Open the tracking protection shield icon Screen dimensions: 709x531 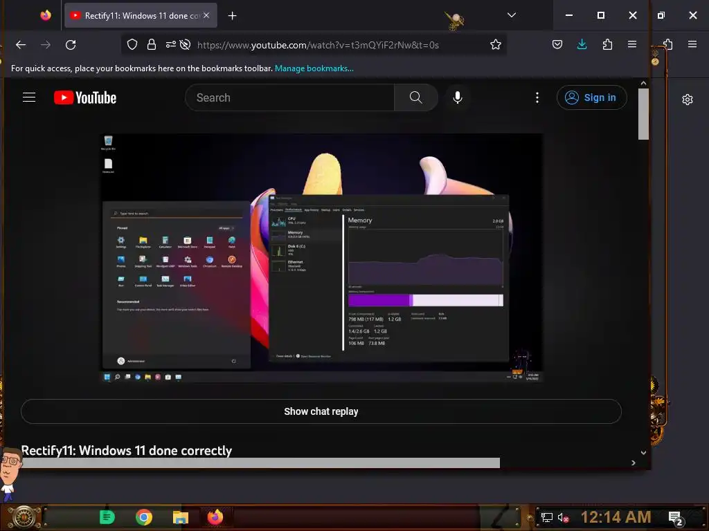(132, 45)
